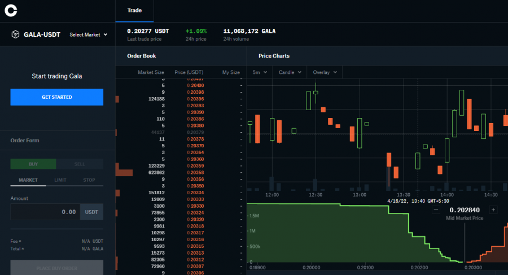Click the Market Size column header
Image resolution: width=508 pixels, height=275 pixels.
tap(151, 72)
